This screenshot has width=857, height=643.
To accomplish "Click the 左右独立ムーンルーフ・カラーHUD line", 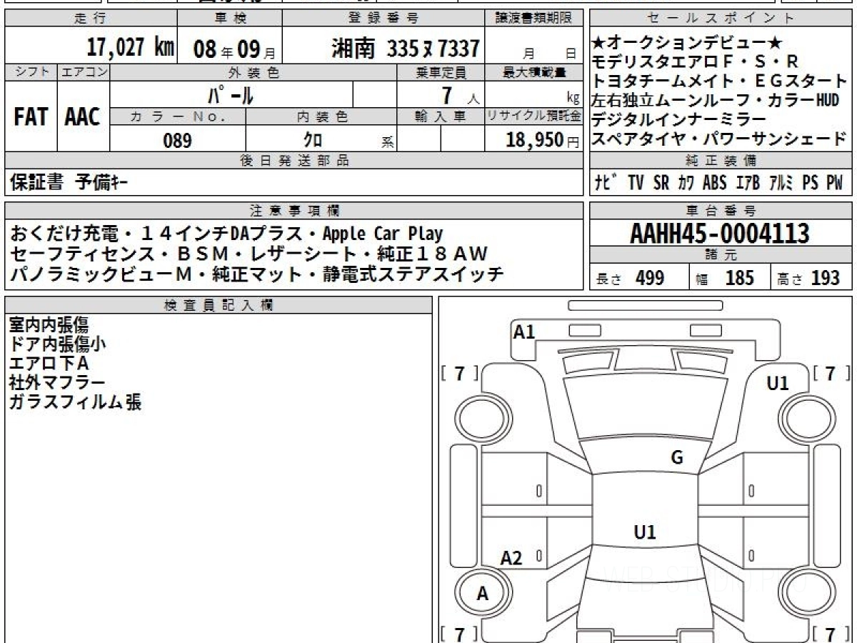I will click(716, 100).
